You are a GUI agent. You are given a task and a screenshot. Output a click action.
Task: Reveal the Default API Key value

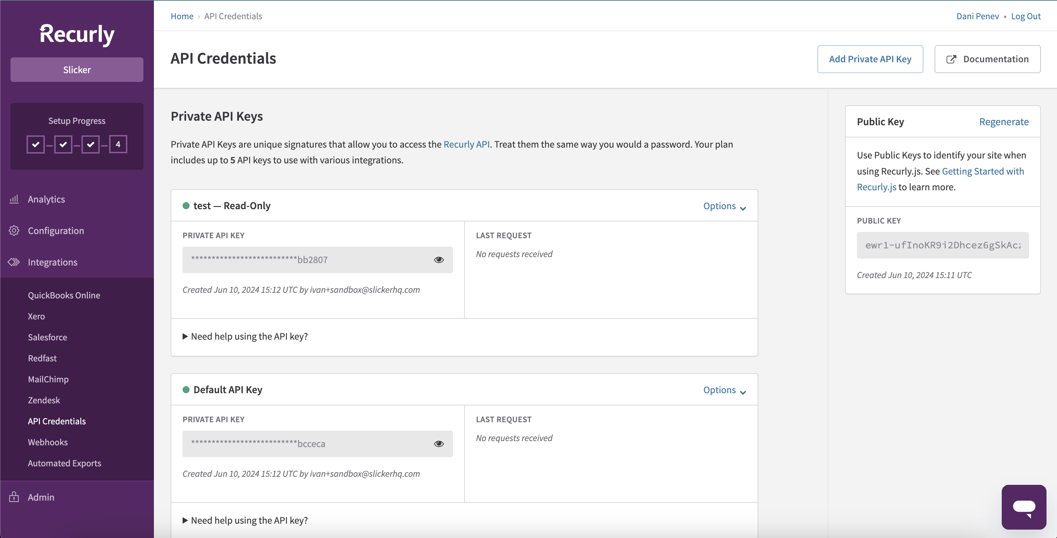point(439,444)
